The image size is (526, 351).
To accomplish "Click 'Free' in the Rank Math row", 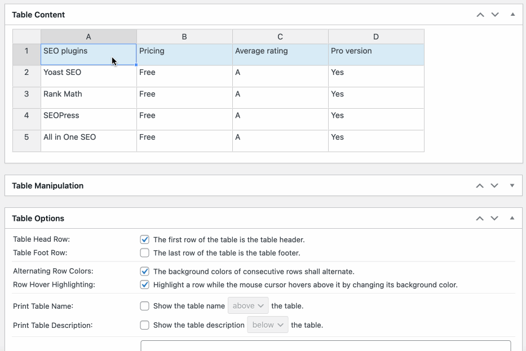I will (184, 97).
